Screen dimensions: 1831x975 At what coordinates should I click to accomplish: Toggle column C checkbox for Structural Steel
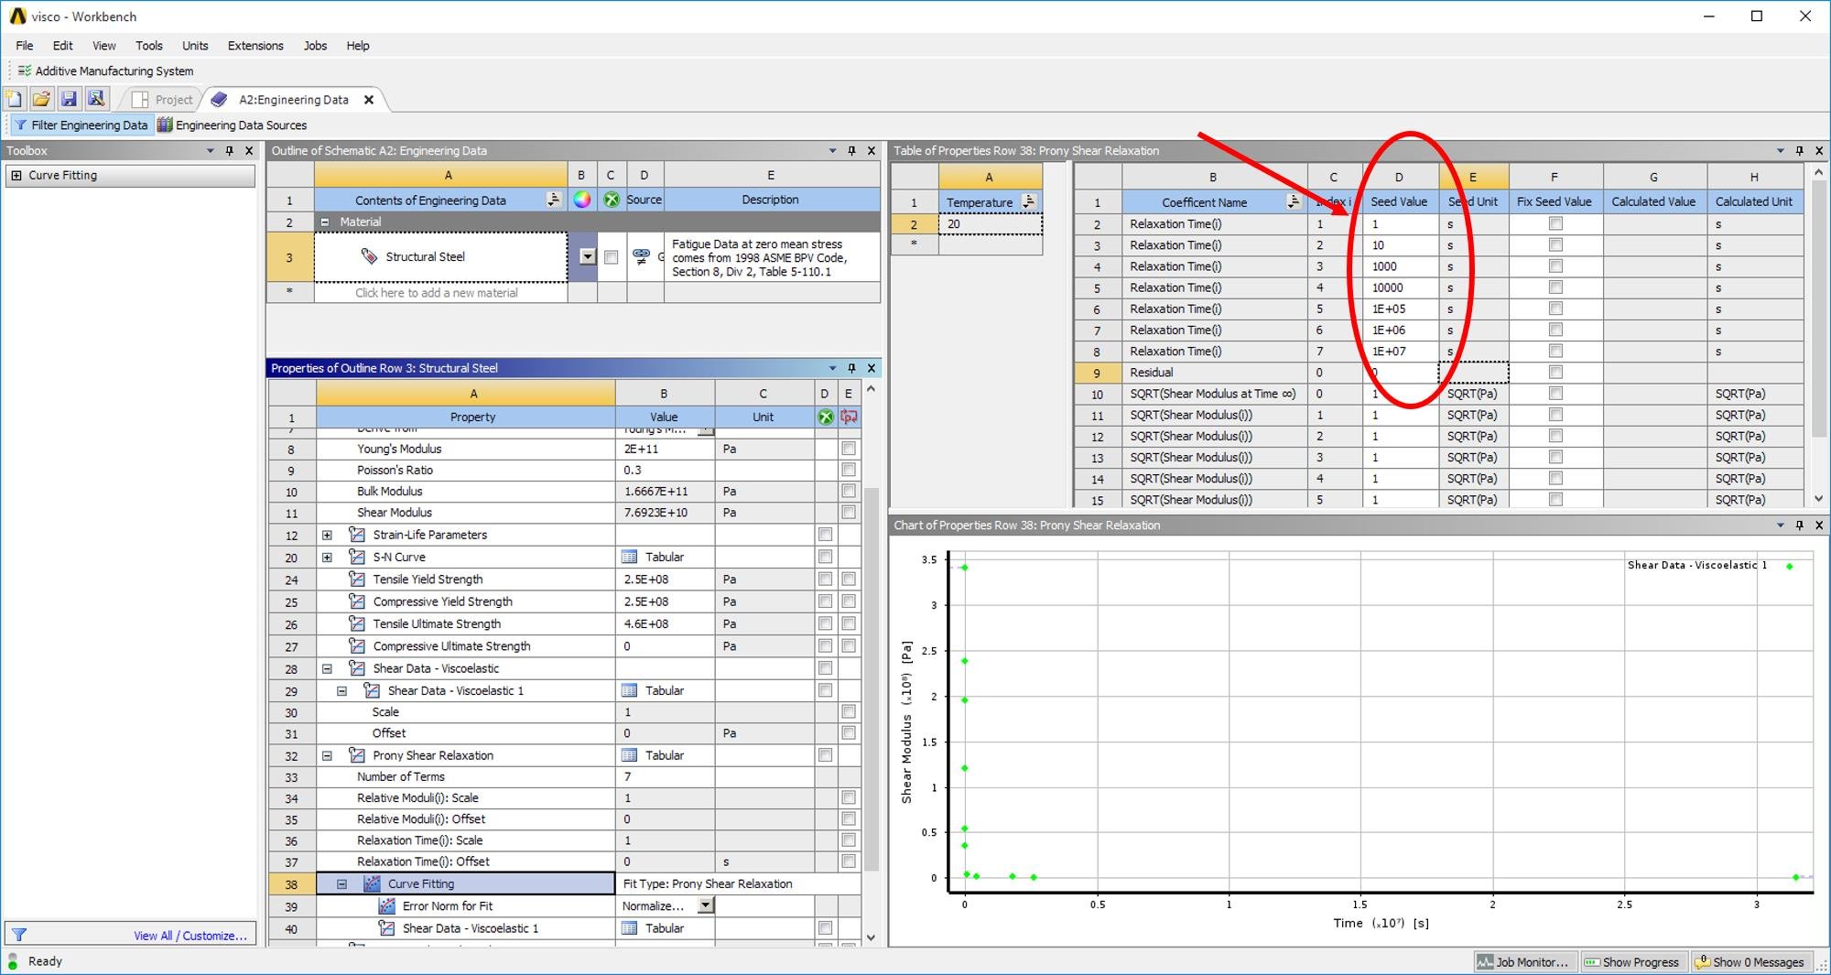pyautogui.click(x=611, y=257)
